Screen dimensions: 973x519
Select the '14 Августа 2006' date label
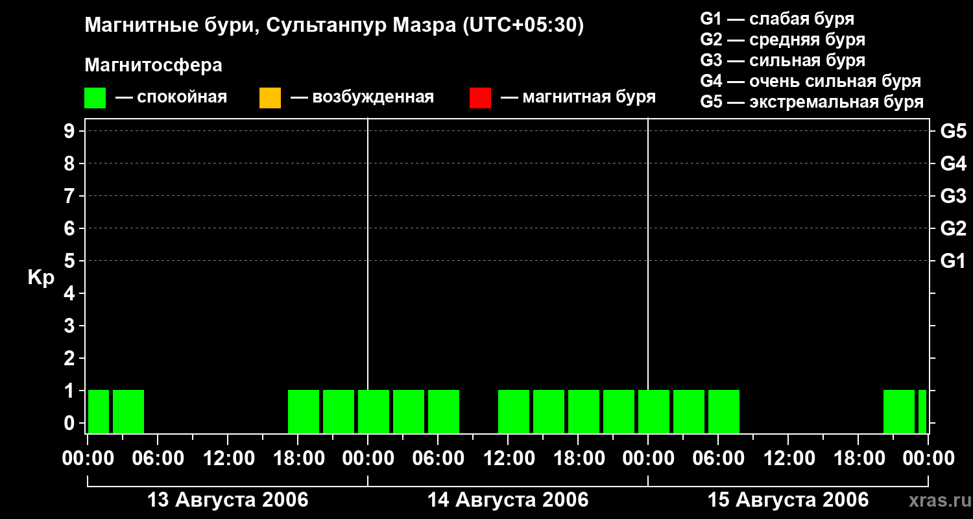point(507,500)
